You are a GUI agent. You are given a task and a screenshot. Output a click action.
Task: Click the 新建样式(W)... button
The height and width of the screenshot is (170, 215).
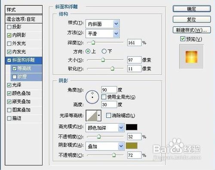point(192,30)
